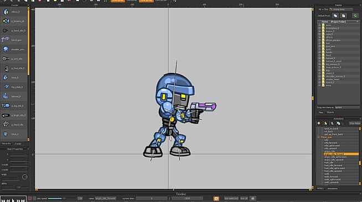
Task: Expand the hands folder in palette
Action: [319, 52]
